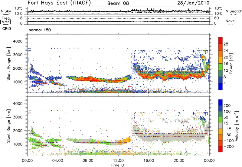Click the "4" label on the power colorbar
The image size is (242, 167).
click(224, 83)
